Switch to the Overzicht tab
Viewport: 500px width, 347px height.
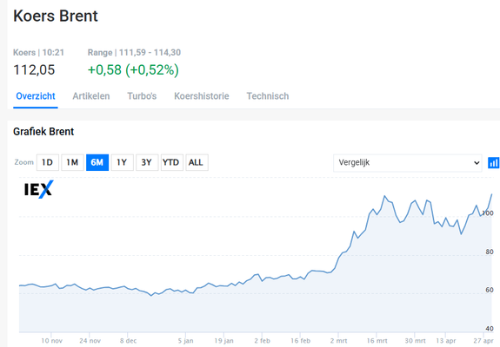pyautogui.click(x=36, y=96)
